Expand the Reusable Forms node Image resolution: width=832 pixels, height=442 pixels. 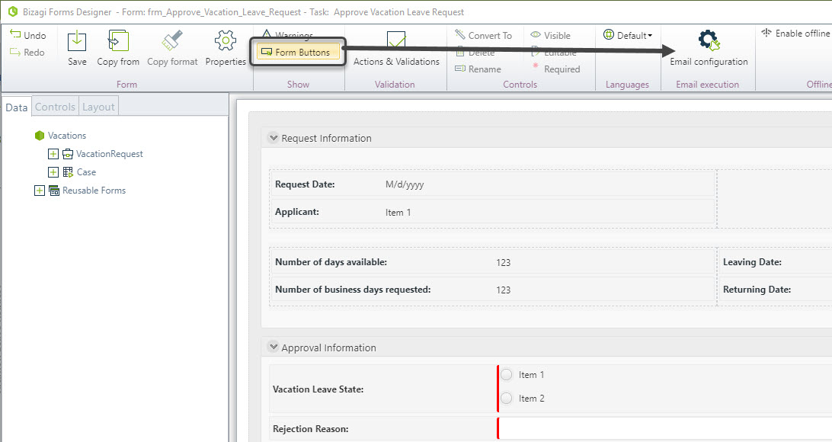40,191
